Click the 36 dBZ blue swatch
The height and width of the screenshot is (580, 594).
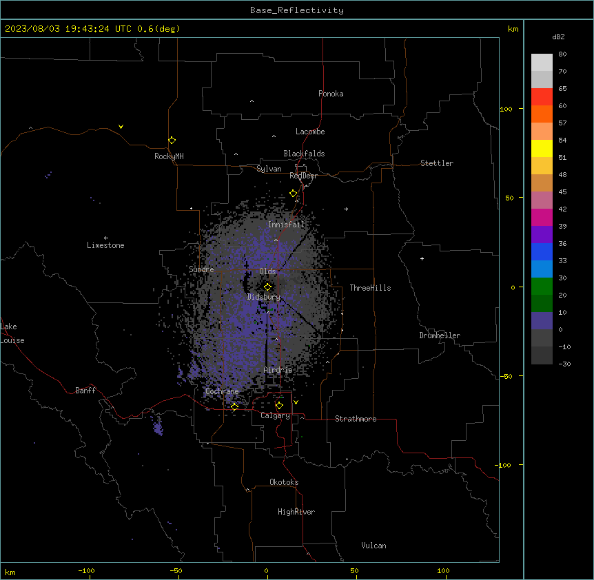542,251
